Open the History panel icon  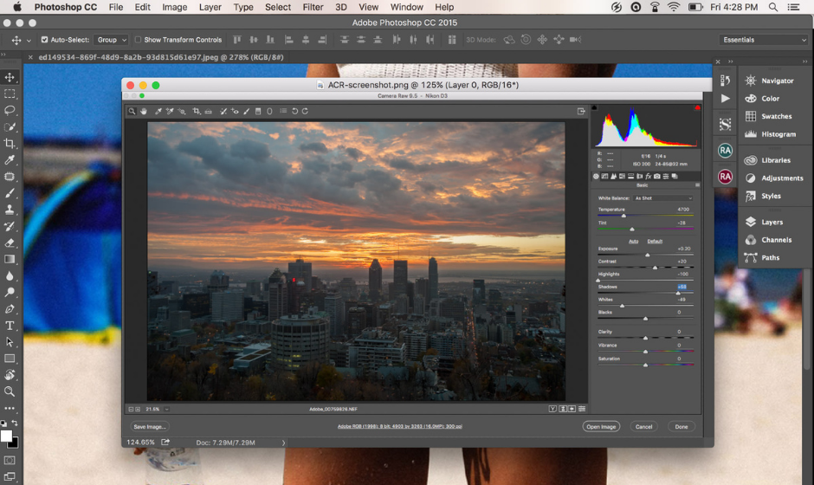tap(725, 81)
